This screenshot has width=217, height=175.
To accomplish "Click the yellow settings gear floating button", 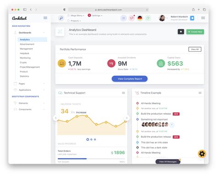I will tap(202, 154).
